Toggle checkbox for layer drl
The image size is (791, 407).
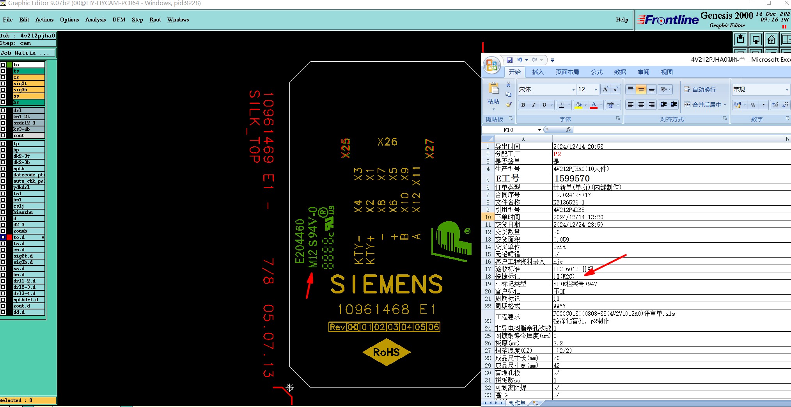pyautogui.click(x=3, y=110)
